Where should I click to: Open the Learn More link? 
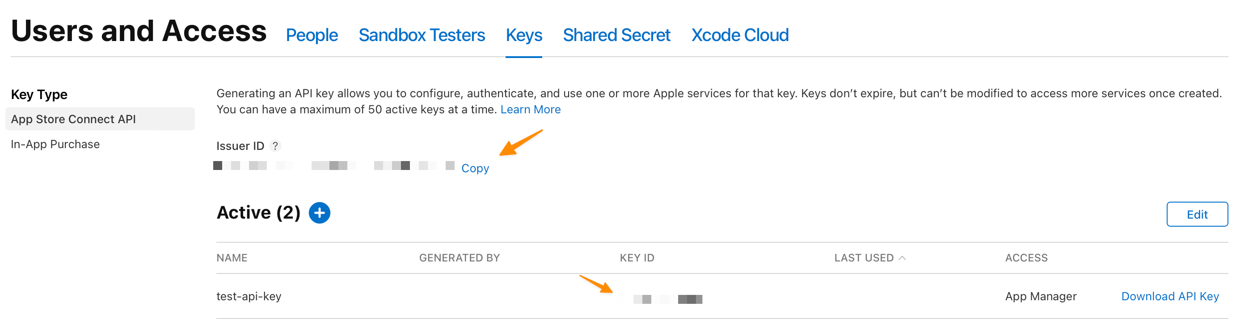click(x=530, y=109)
